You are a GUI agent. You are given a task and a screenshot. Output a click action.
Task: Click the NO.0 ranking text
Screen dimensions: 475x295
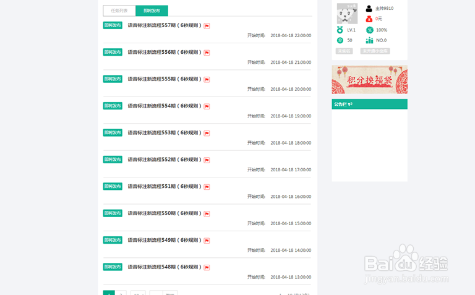382,40
